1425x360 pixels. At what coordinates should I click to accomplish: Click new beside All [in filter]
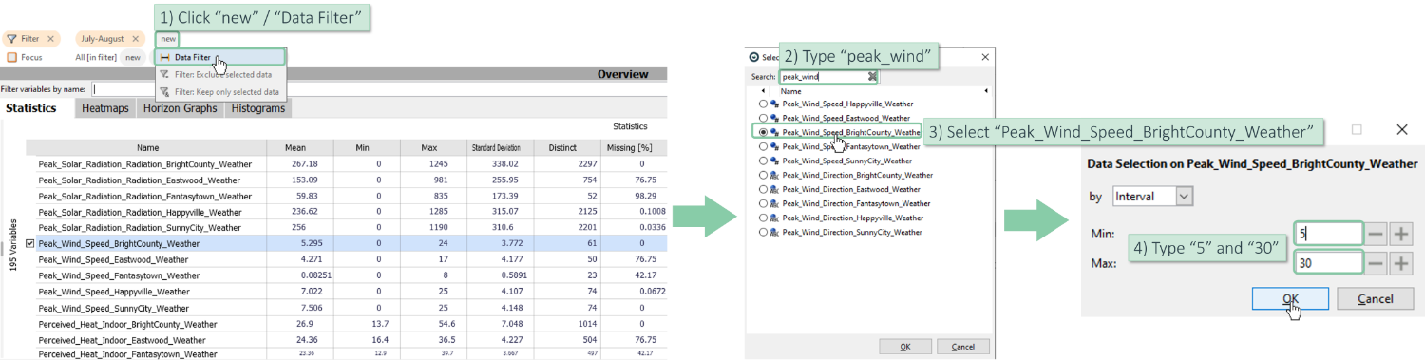[x=133, y=57]
